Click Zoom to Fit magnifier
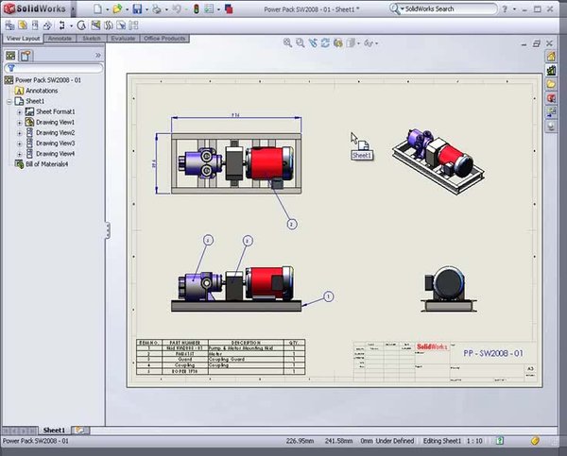Image resolution: width=567 pixels, height=456 pixels. pyautogui.click(x=288, y=43)
